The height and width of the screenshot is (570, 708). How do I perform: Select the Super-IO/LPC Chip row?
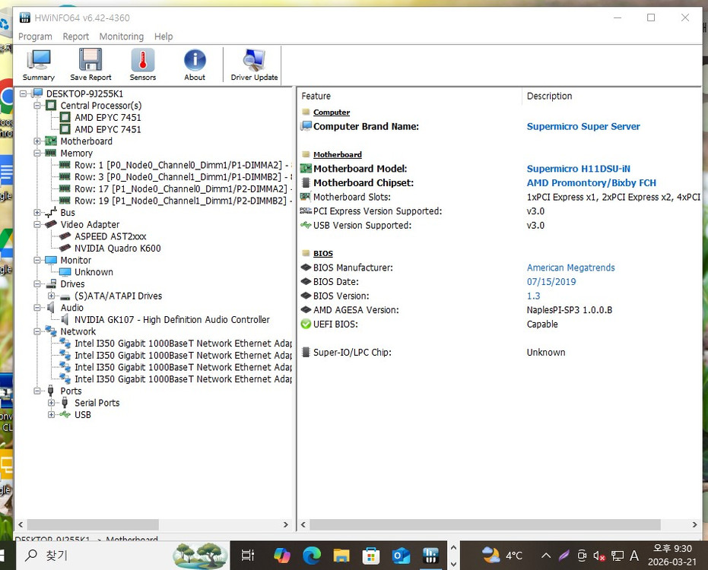(500, 353)
